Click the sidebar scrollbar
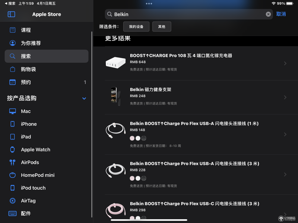 pyautogui.click(x=92, y=125)
